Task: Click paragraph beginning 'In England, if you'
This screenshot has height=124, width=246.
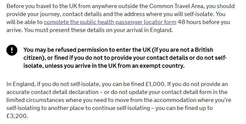Action: [x=119, y=100]
